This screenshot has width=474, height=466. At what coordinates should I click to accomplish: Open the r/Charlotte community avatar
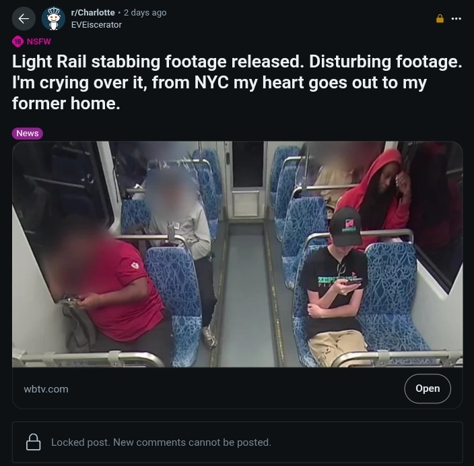coord(53,19)
